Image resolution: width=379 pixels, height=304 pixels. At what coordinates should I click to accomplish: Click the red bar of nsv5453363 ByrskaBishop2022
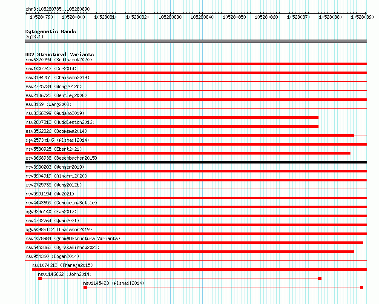coord(189,252)
